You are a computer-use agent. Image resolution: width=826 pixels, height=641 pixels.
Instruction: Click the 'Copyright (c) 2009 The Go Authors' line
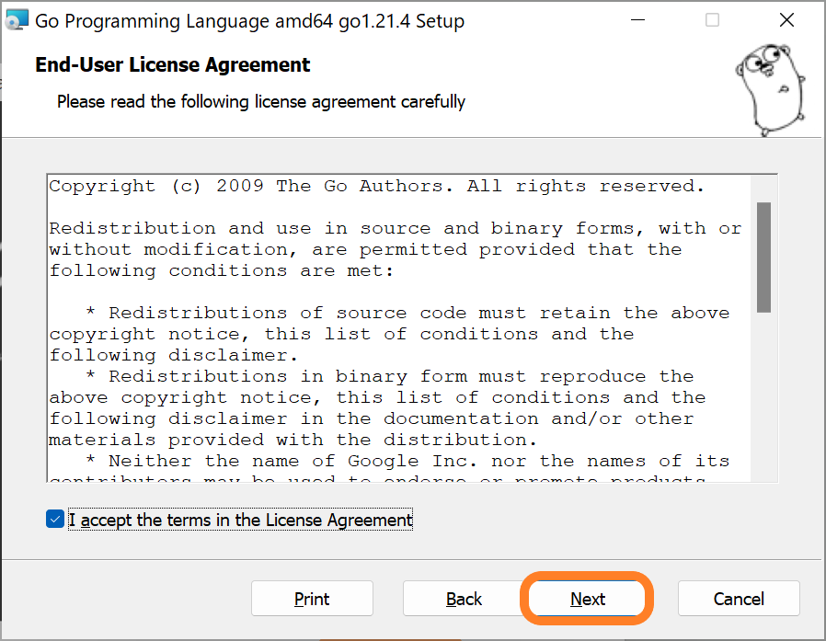click(376, 186)
